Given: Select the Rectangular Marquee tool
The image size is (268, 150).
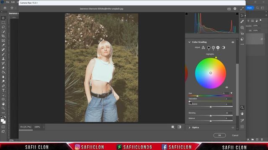Looking at the screenshot, I should click(x=3, y=22).
